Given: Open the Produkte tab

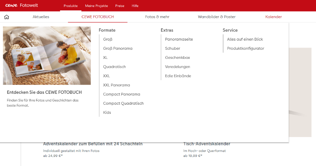Looking at the screenshot, I should coord(71,6).
